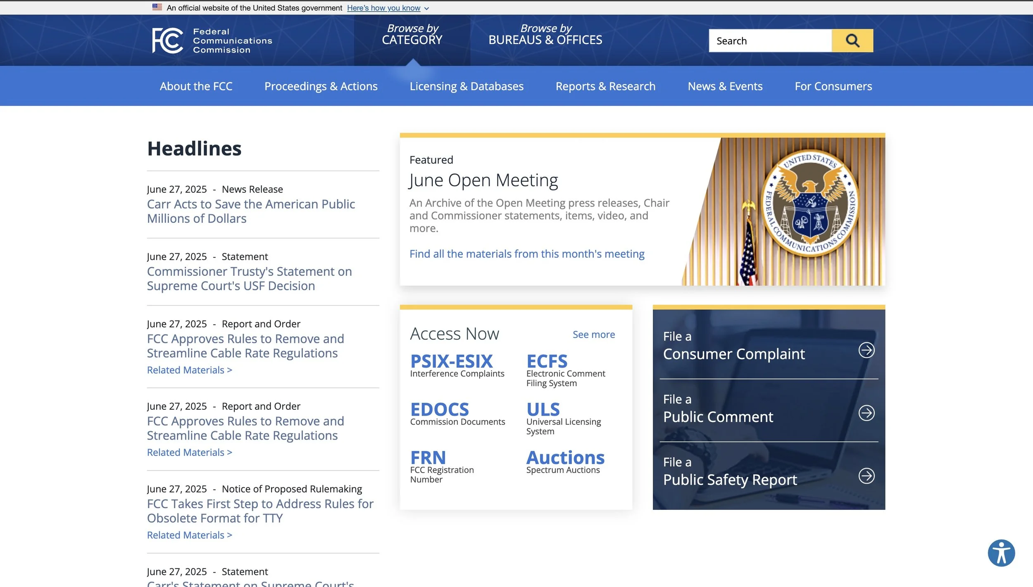This screenshot has height=587, width=1033.
Task: Open the PSIX-ESIX Interference Complaints link
Action: 451,361
